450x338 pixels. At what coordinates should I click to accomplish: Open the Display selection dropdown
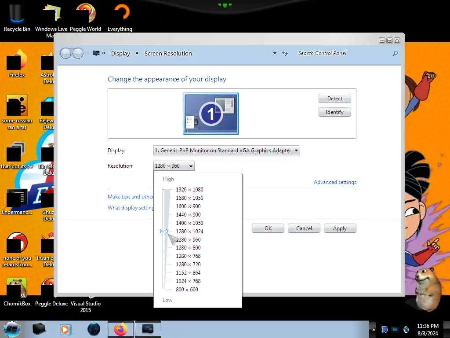click(x=227, y=151)
